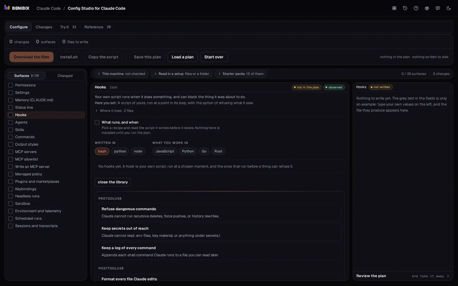
Task: Click the balance scales legal icon
Action: 427,8
